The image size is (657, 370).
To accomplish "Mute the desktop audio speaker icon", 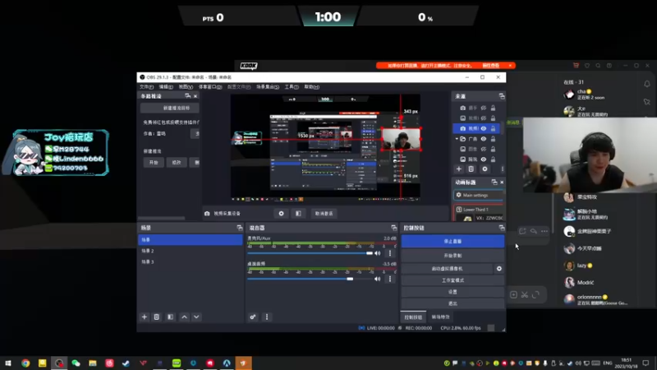I will [378, 279].
